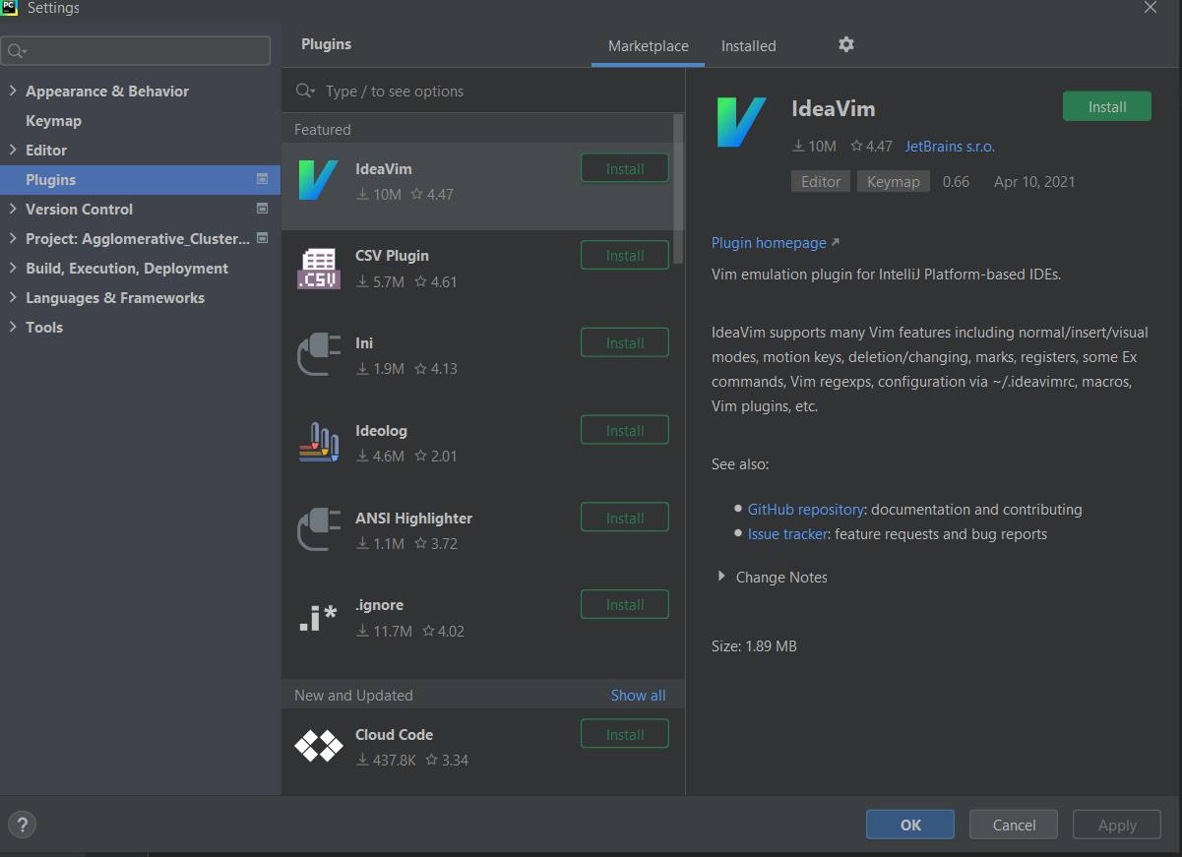
Task: Click the OK button
Action: tap(910, 825)
